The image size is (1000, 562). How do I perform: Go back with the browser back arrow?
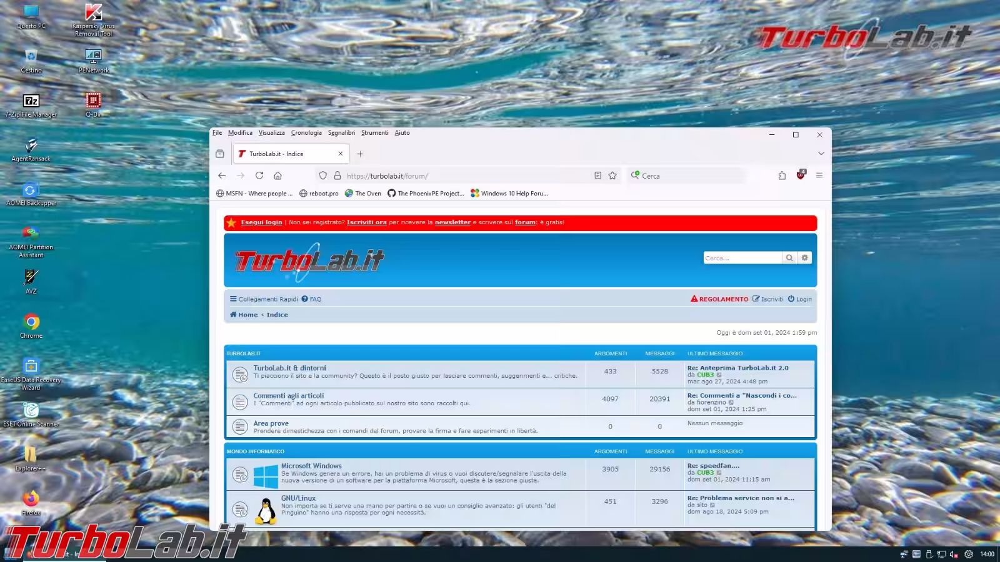pos(222,176)
